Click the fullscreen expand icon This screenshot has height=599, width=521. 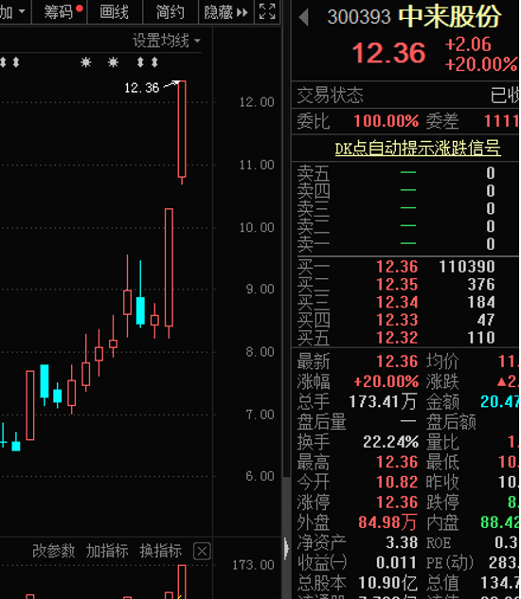coord(267,11)
